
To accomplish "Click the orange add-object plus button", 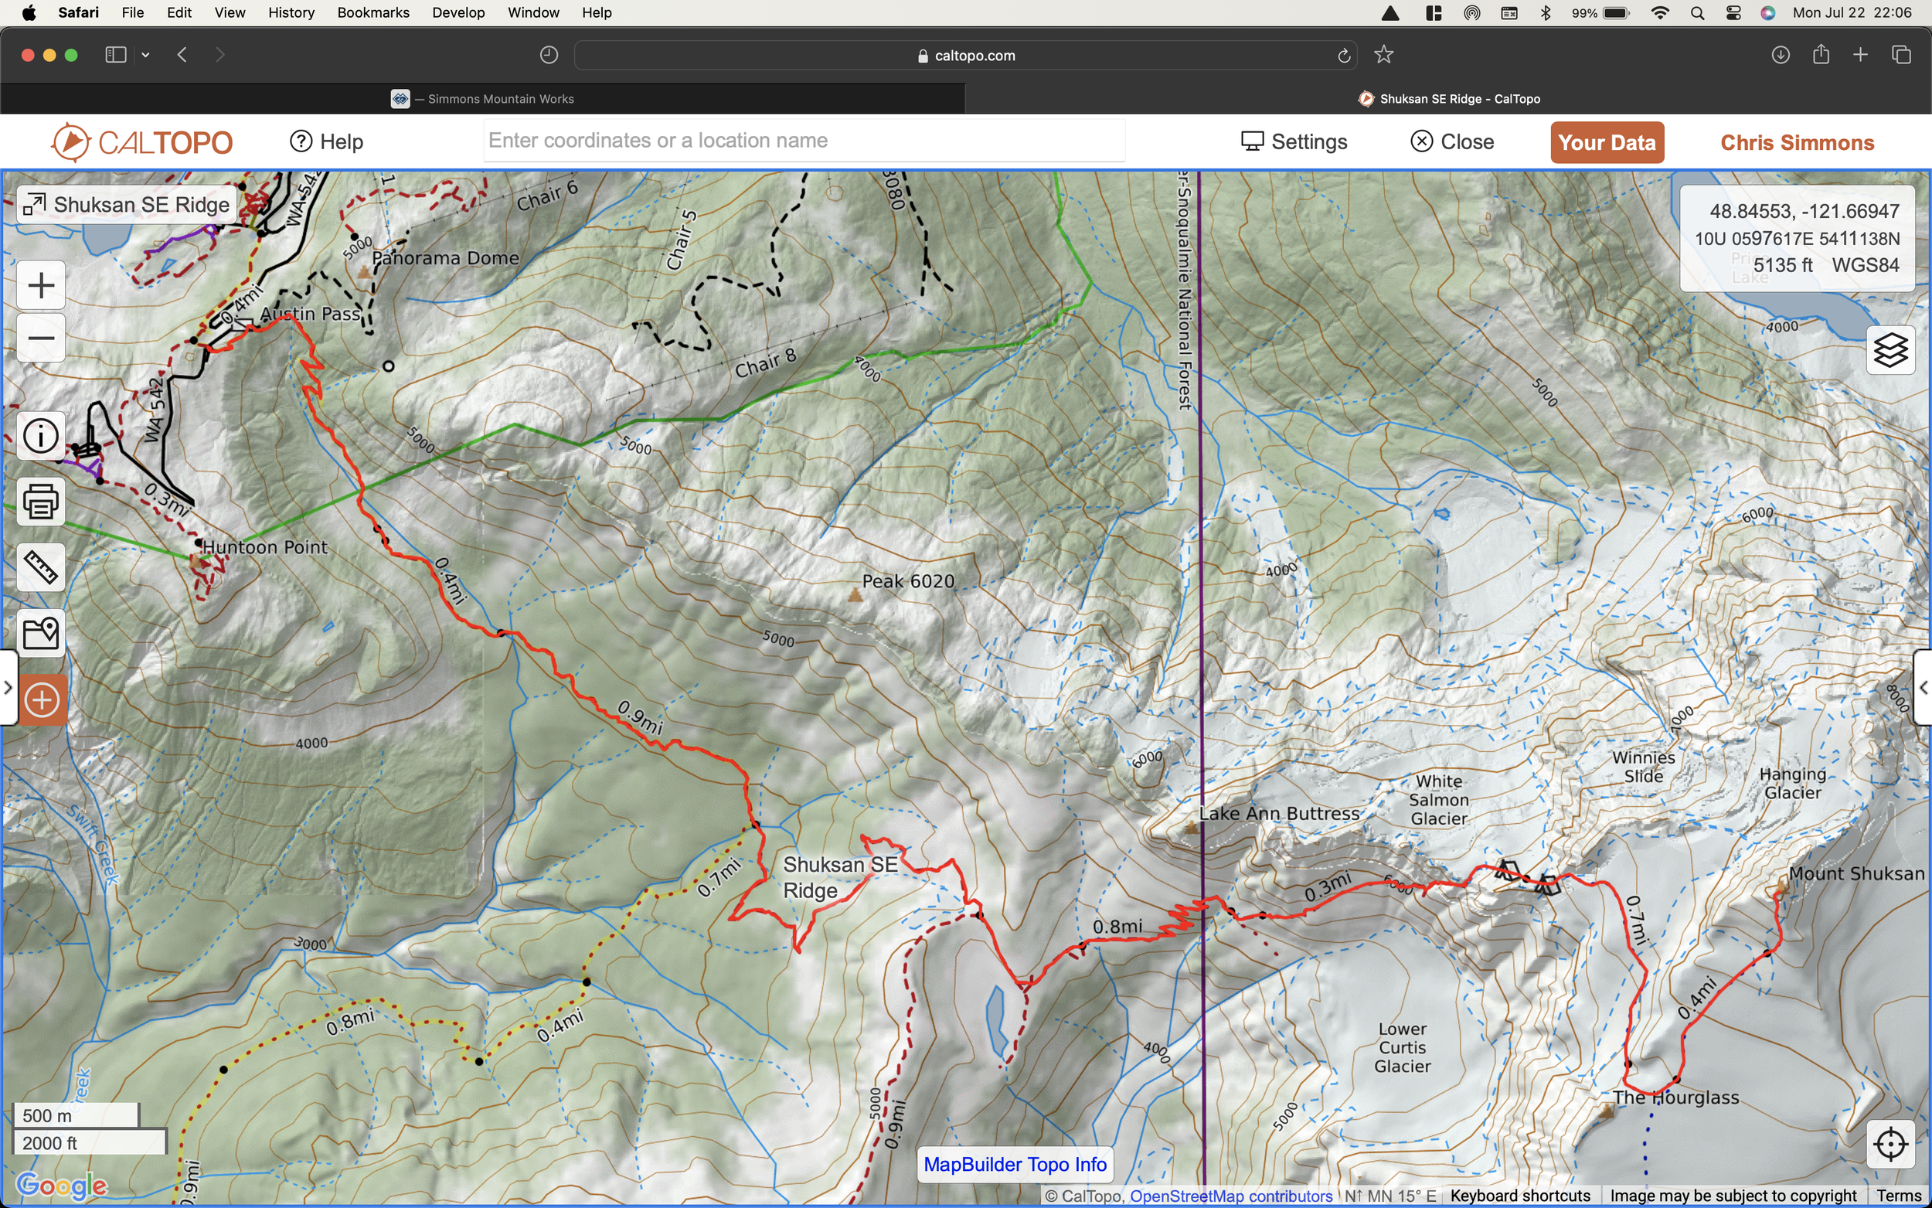I will [x=43, y=701].
